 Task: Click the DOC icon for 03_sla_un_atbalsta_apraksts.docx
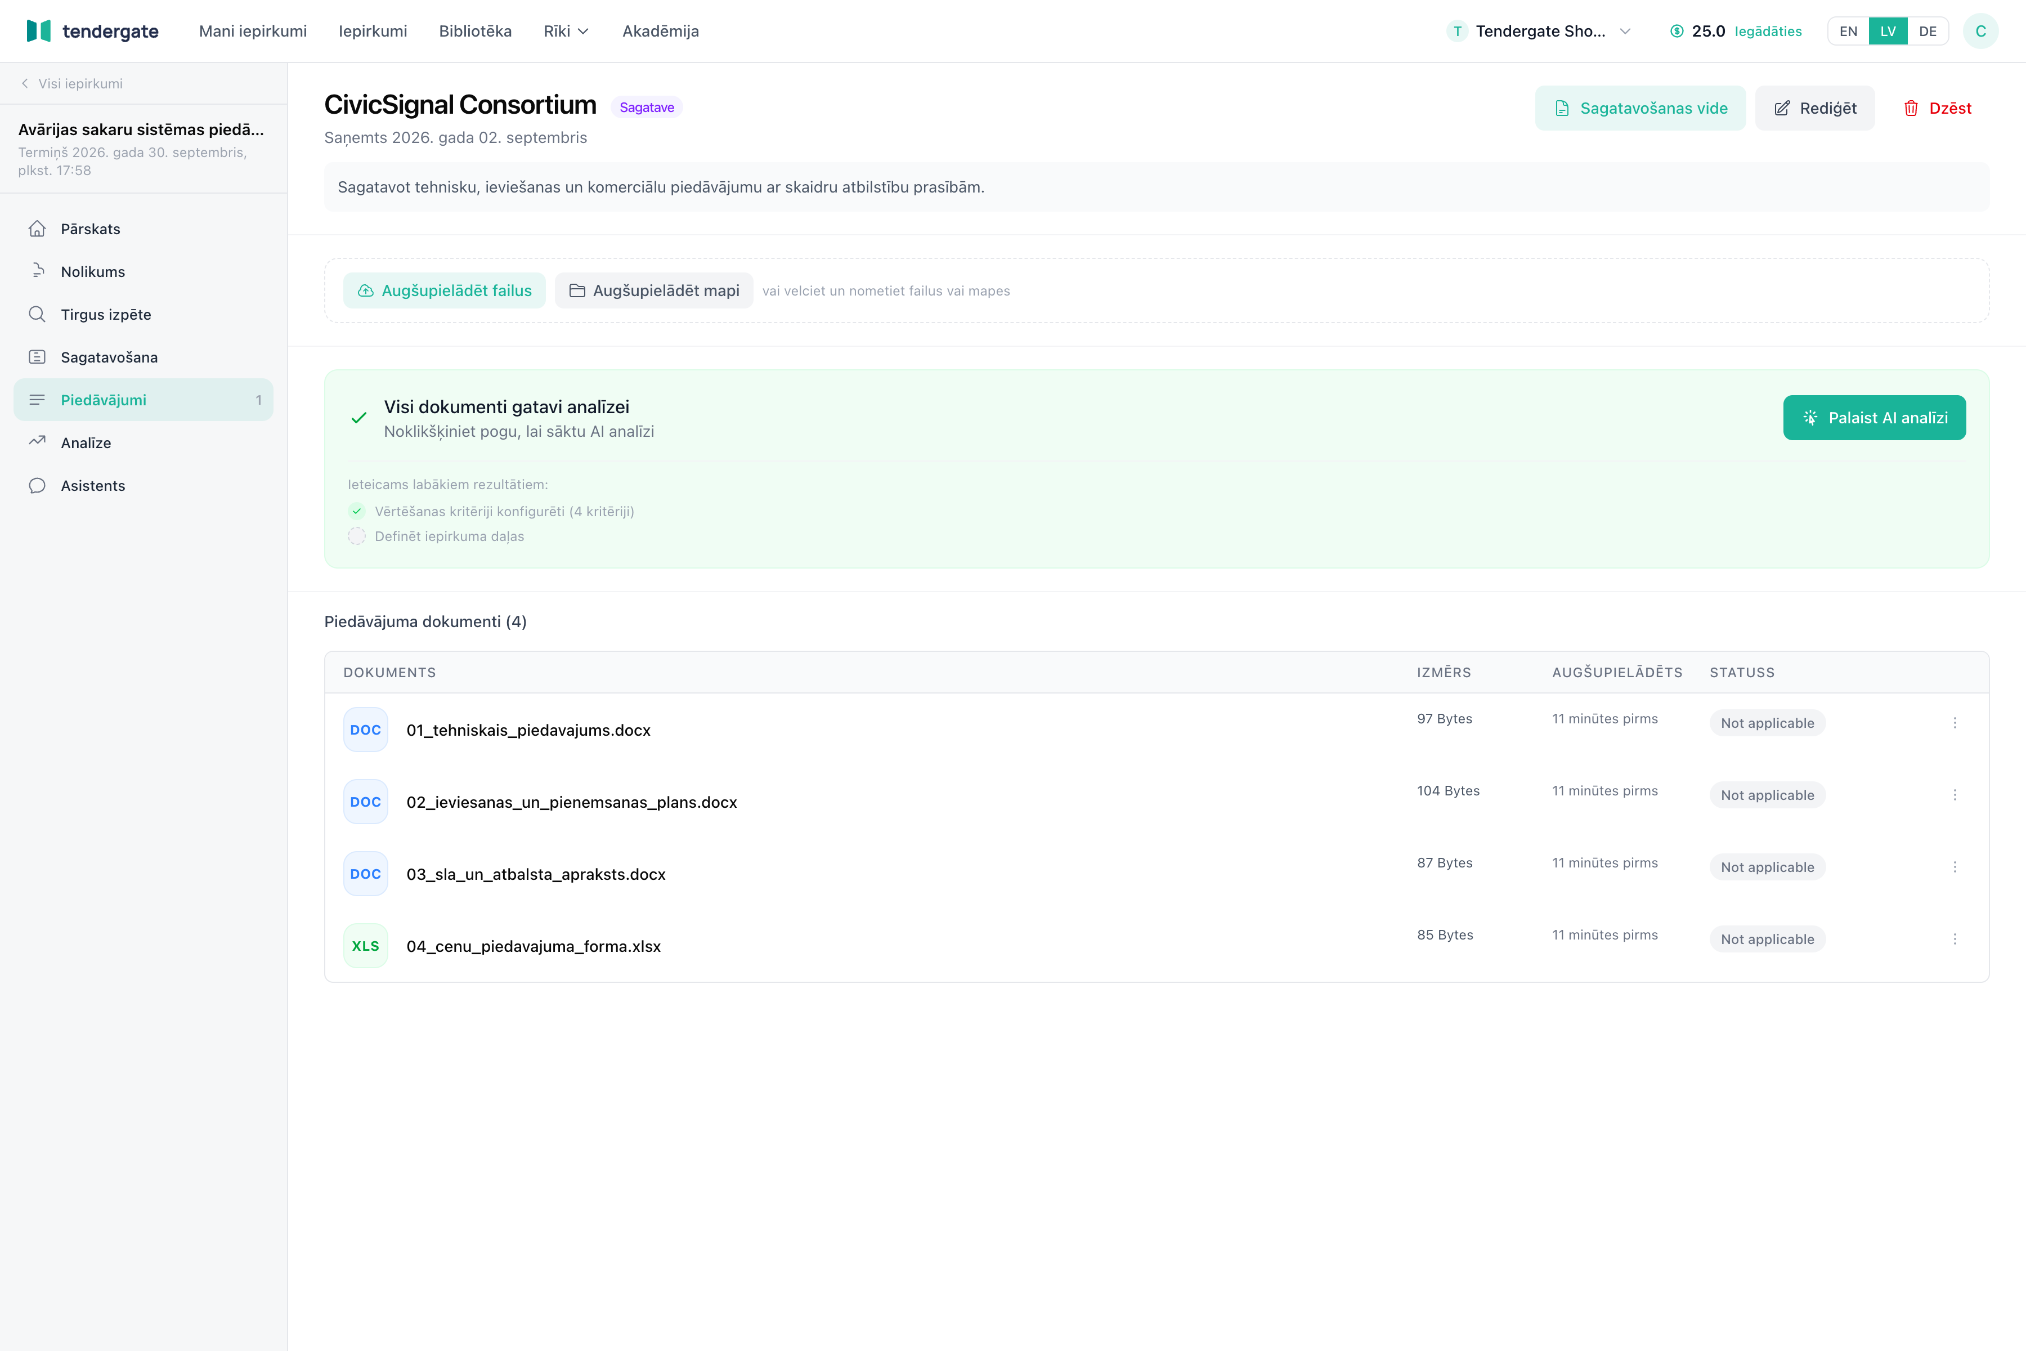(x=365, y=874)
